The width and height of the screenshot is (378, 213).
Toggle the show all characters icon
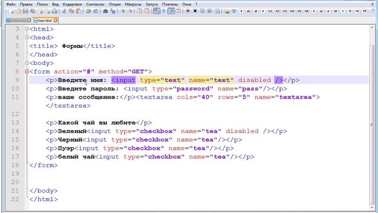click(164, 11)
